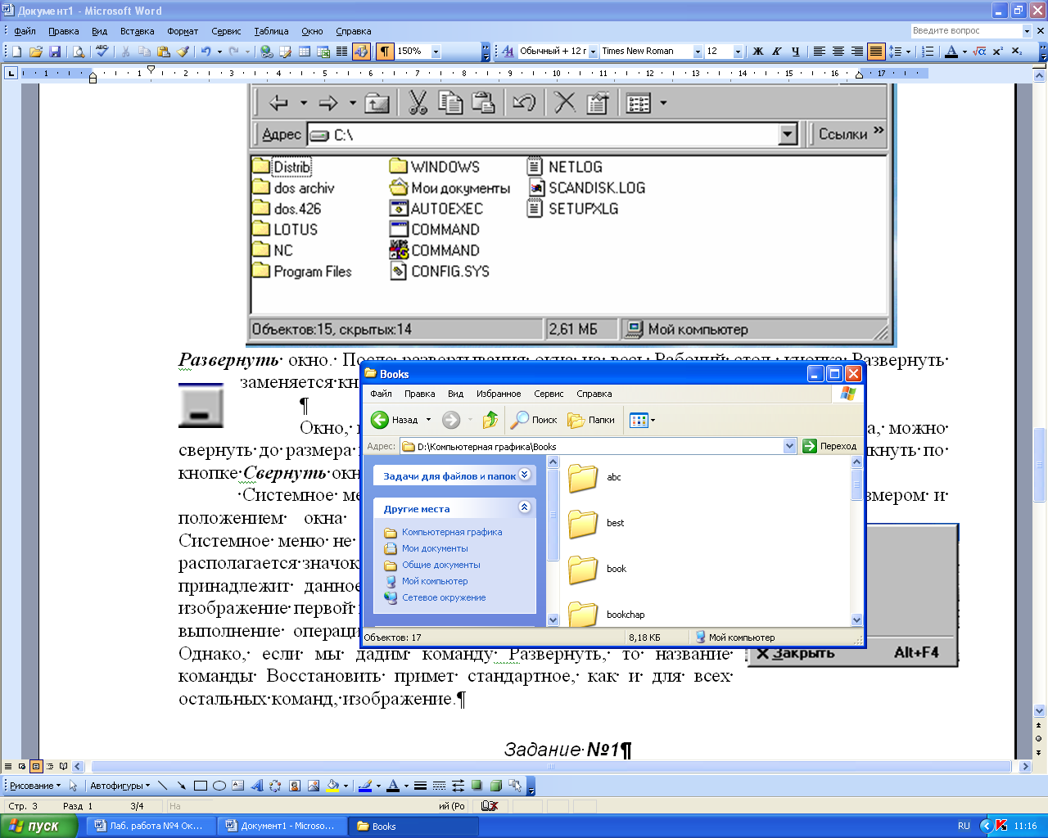Screen dimensions: 1048x838
Task: Select the Rectangle drawing tool
Action: 200,786
